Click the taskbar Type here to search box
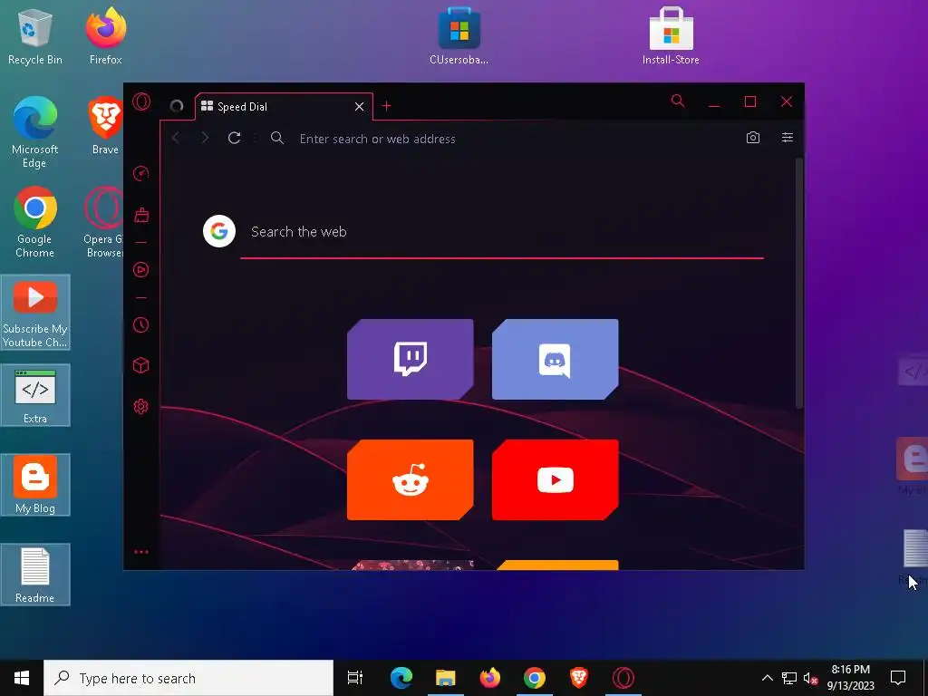 click(188, 678)
